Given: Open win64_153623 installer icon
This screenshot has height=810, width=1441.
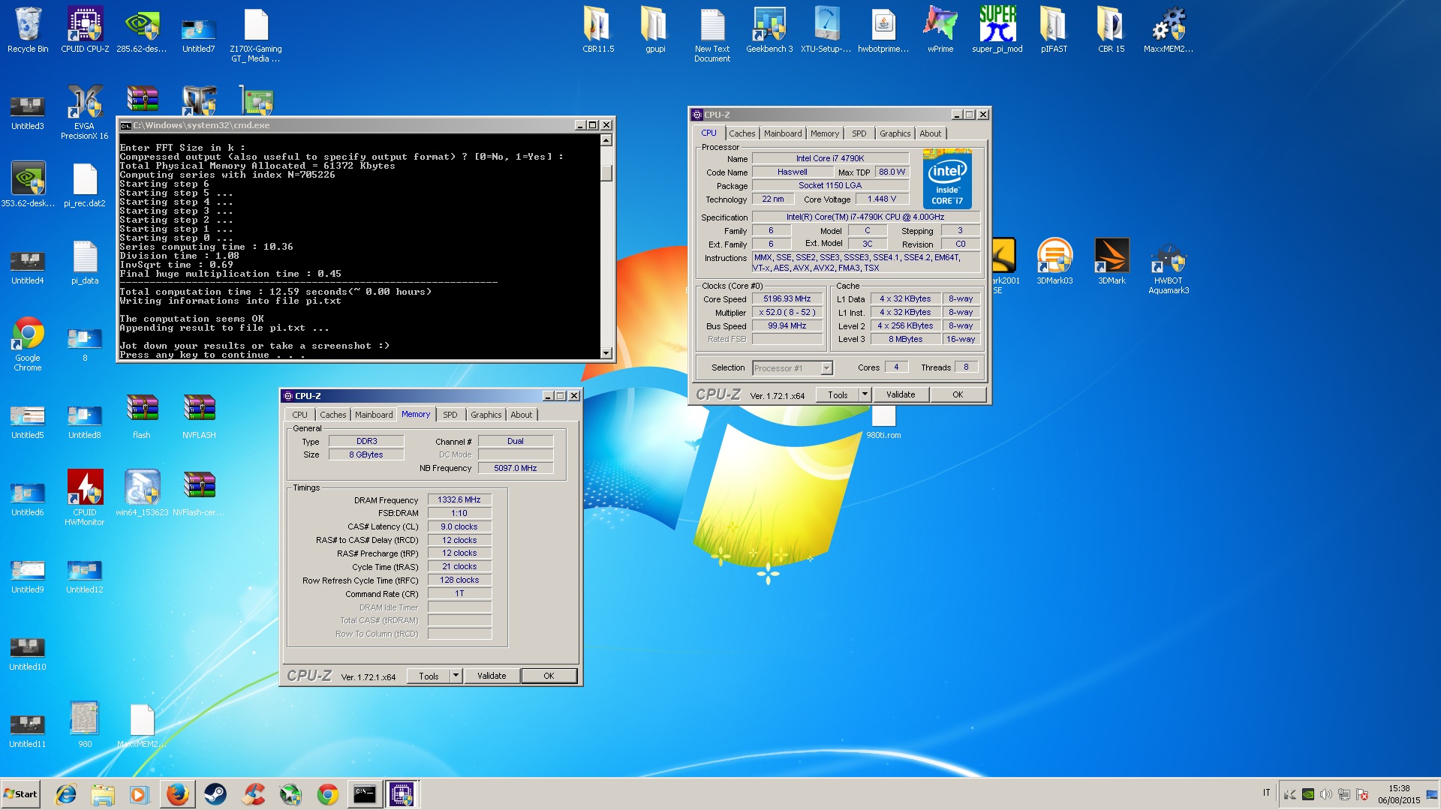Looking at the screenshot, I should click(142, 493).
